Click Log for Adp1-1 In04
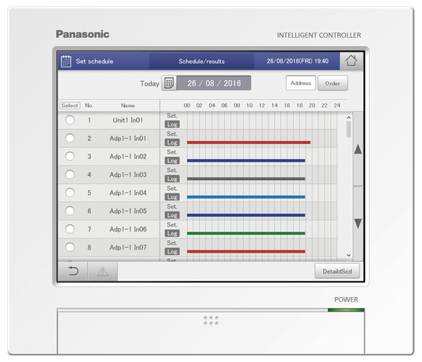The image size is (422, 362). tap(173, 197)
